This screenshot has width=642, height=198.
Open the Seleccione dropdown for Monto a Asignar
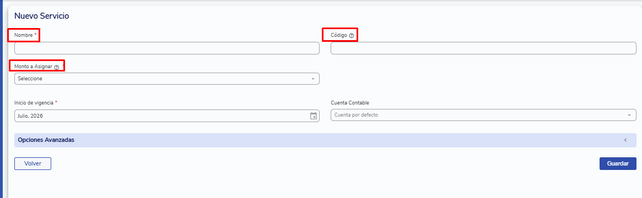pos(166,79)
